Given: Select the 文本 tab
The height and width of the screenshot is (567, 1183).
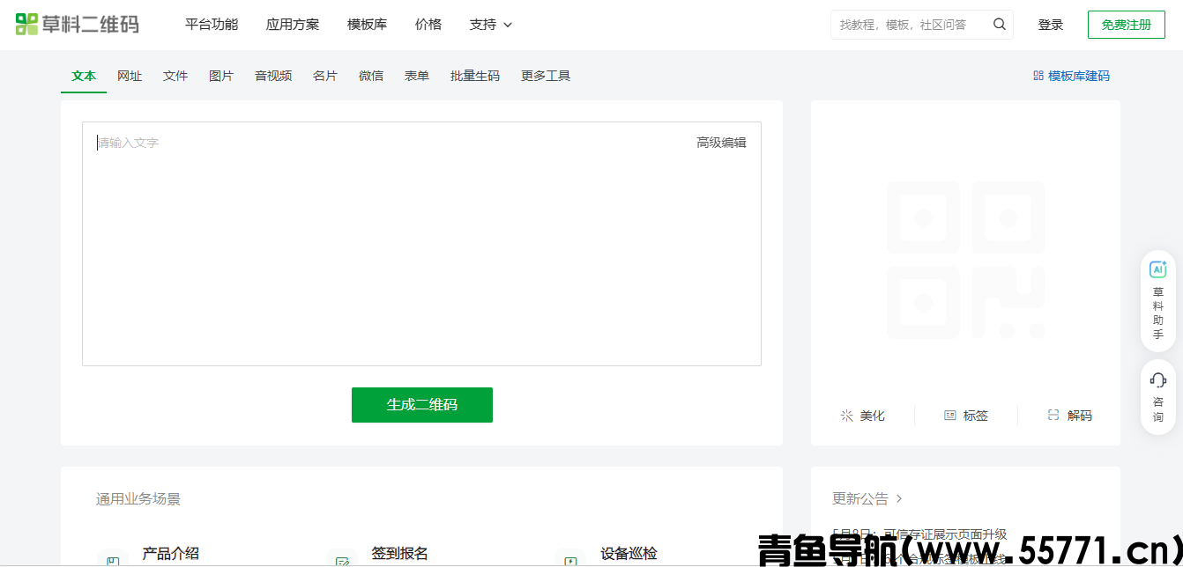Looking at the screenshot, I should [x=84, y=76].
